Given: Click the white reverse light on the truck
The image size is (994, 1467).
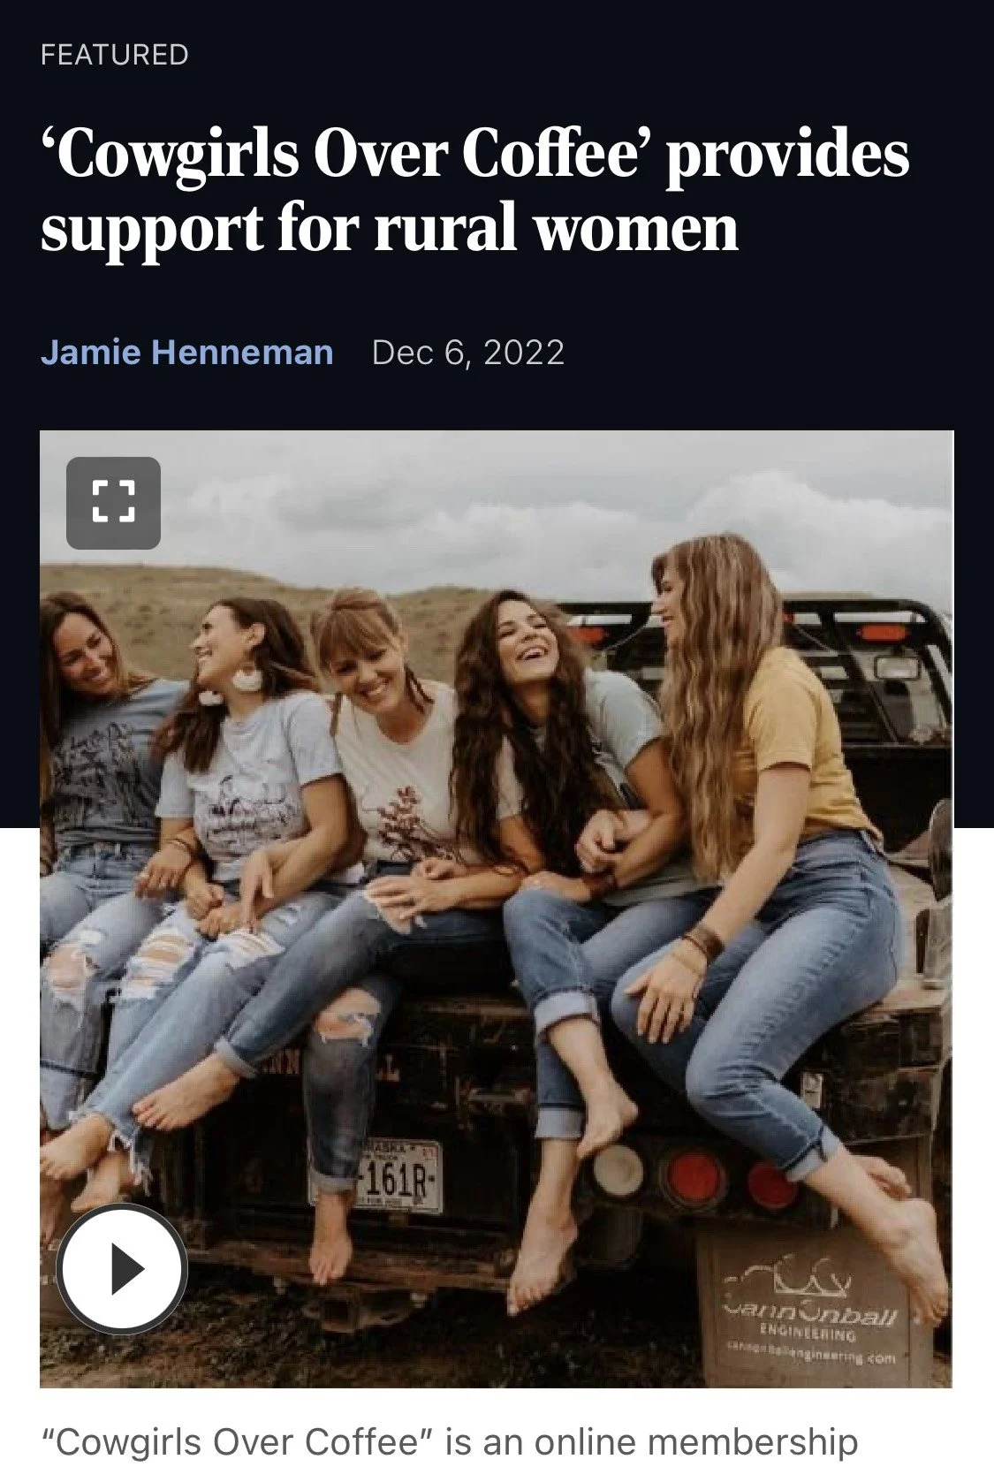Looking at the screenshot, I should click(618, 1167).
